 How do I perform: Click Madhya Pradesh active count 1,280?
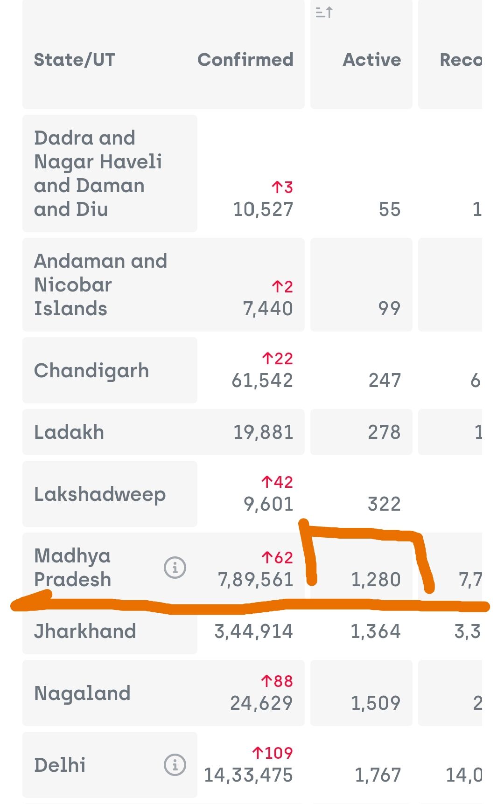[376, 580]
